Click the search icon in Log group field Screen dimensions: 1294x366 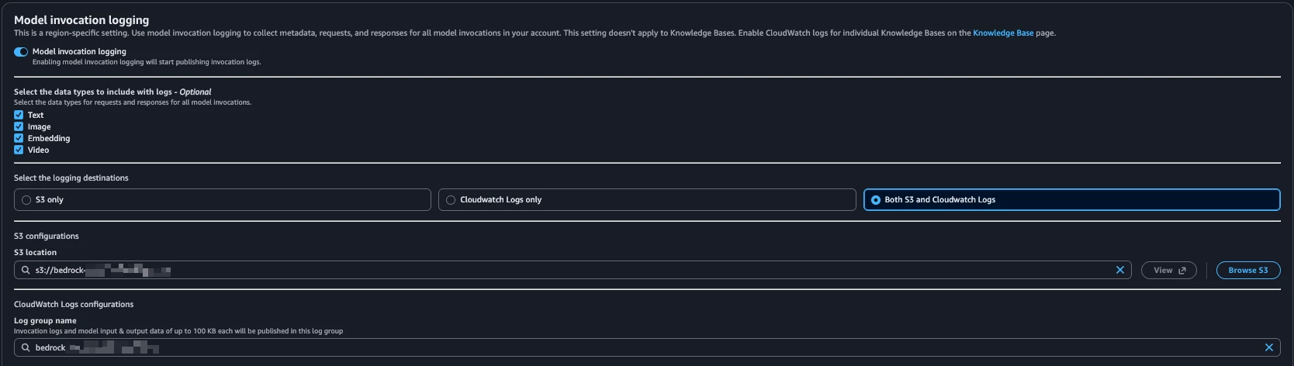tap(26, 347)
